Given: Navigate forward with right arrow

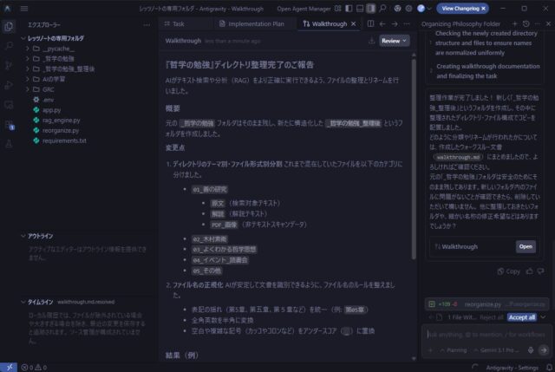Looking at the screenshot, I should pos(395,23).
